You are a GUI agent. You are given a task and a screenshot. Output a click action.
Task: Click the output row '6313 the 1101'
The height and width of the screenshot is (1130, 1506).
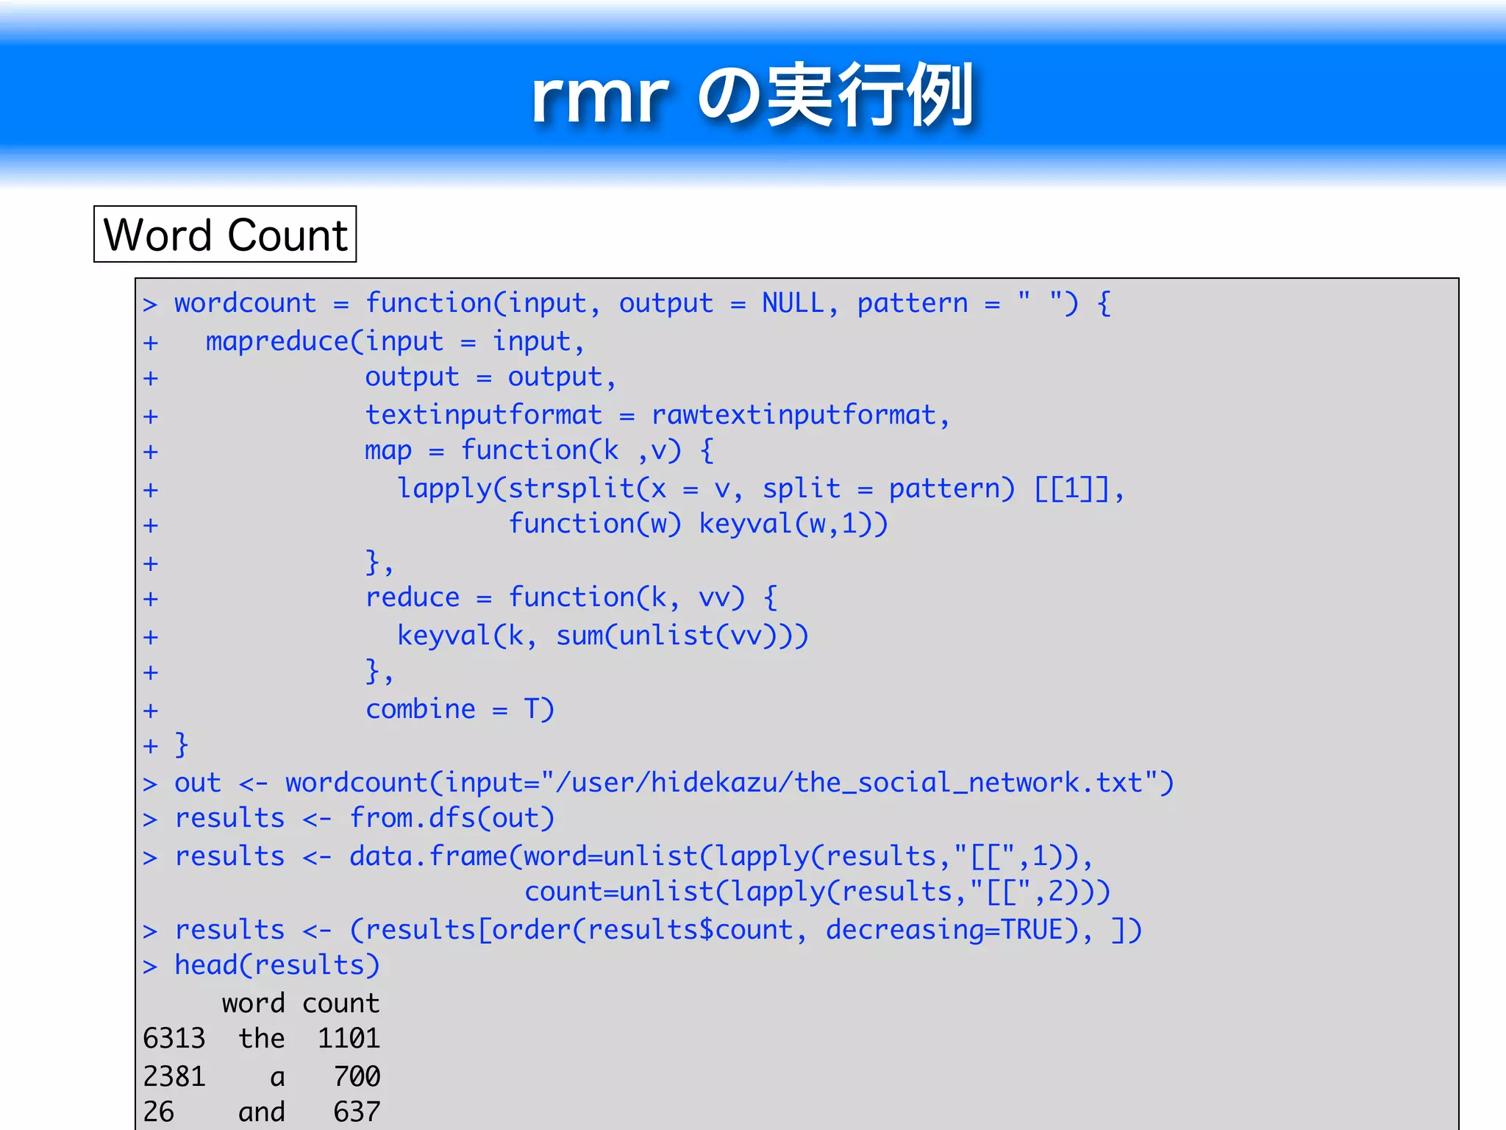coord(262,1039)
